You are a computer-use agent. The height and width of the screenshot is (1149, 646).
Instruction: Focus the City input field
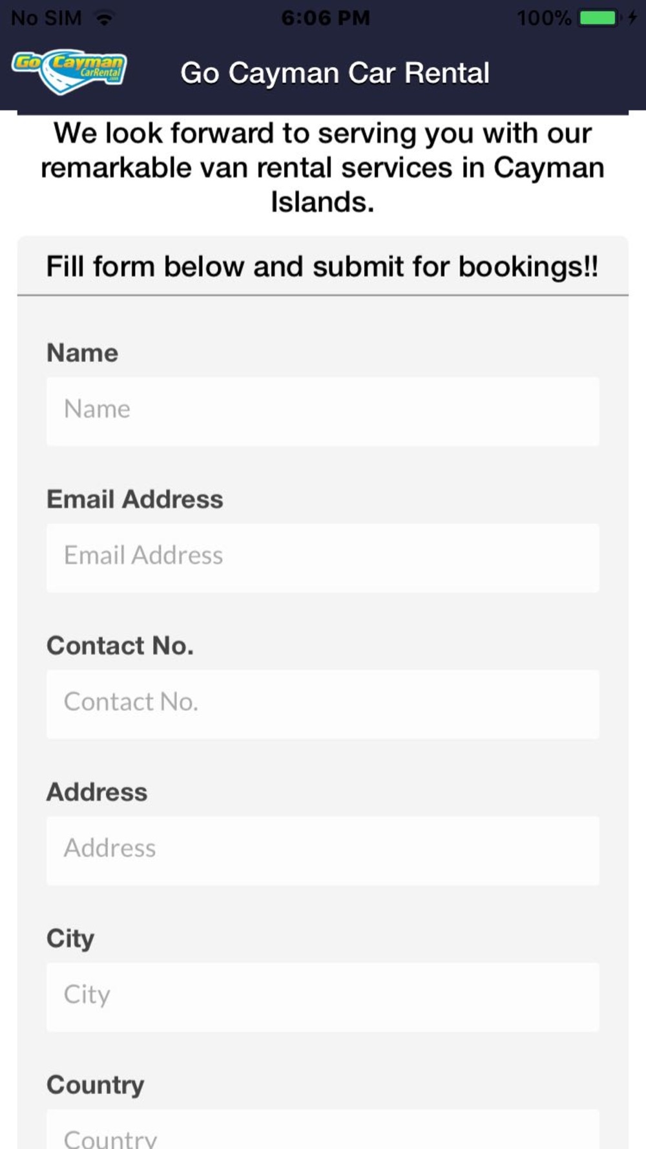coord(323,997)
